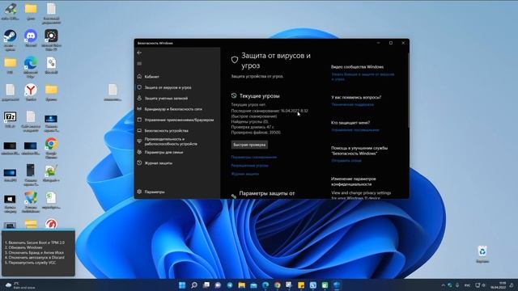Click Отправить отзыв feedback link
518x291 pixels.
tap(346, 161)
